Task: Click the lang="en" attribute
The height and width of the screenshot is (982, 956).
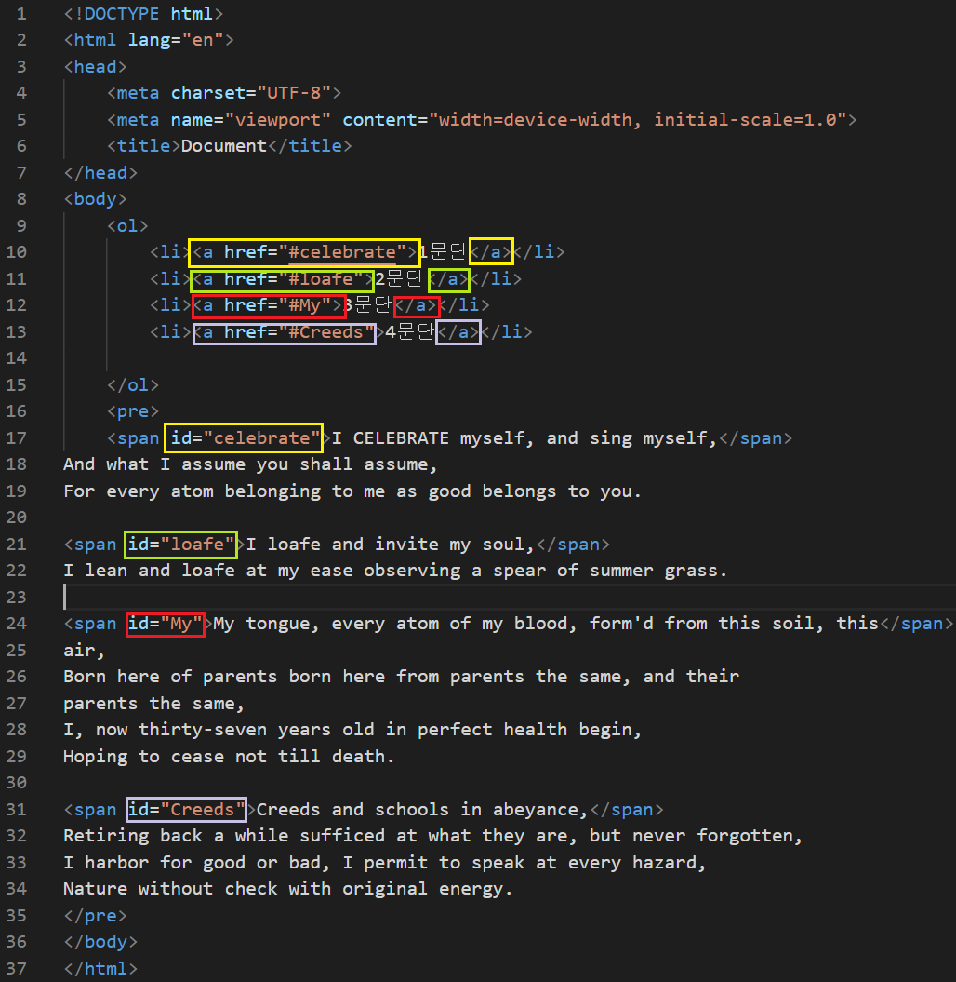Action: click(x=176, y=40)
